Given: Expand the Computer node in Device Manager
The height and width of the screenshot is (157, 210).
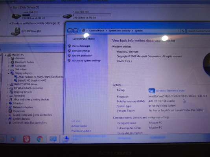Looking at the screenshot, I should coord(9,66).
